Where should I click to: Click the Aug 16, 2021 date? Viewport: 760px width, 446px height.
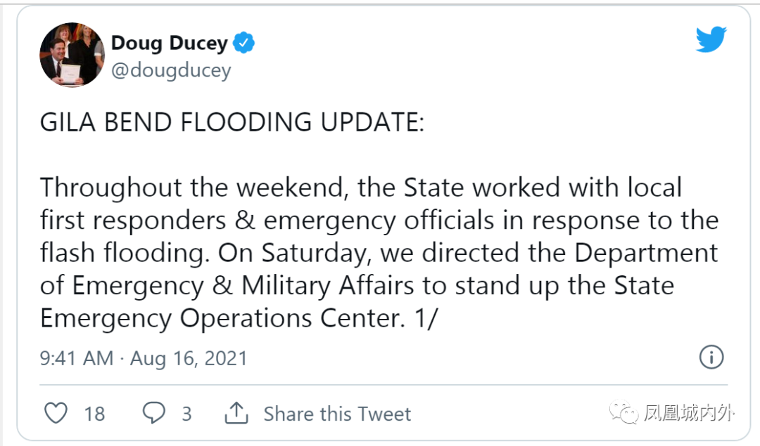click(x=189, y=358)
